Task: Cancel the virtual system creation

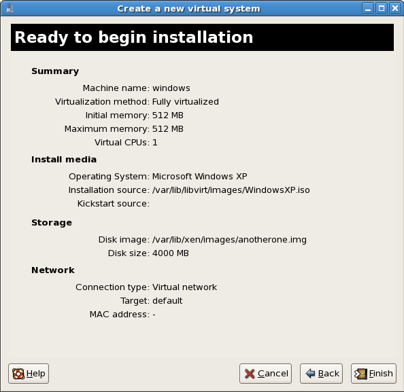Action: click(x=265, y=374)
